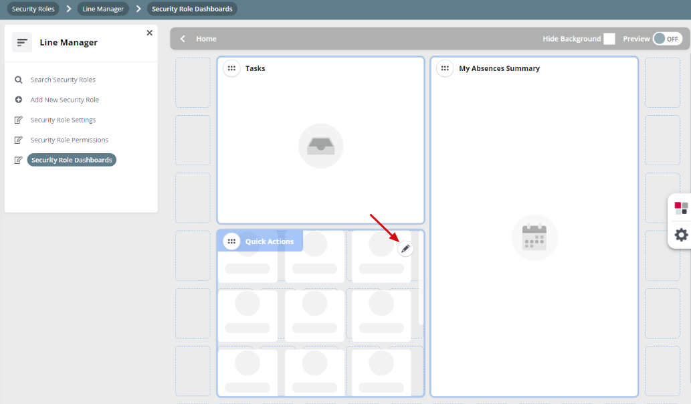Image resolution: width=691 pixels, height=404 pixels.
Task: Open the settings gear on right edge
Action: click(x=681, y=235)
